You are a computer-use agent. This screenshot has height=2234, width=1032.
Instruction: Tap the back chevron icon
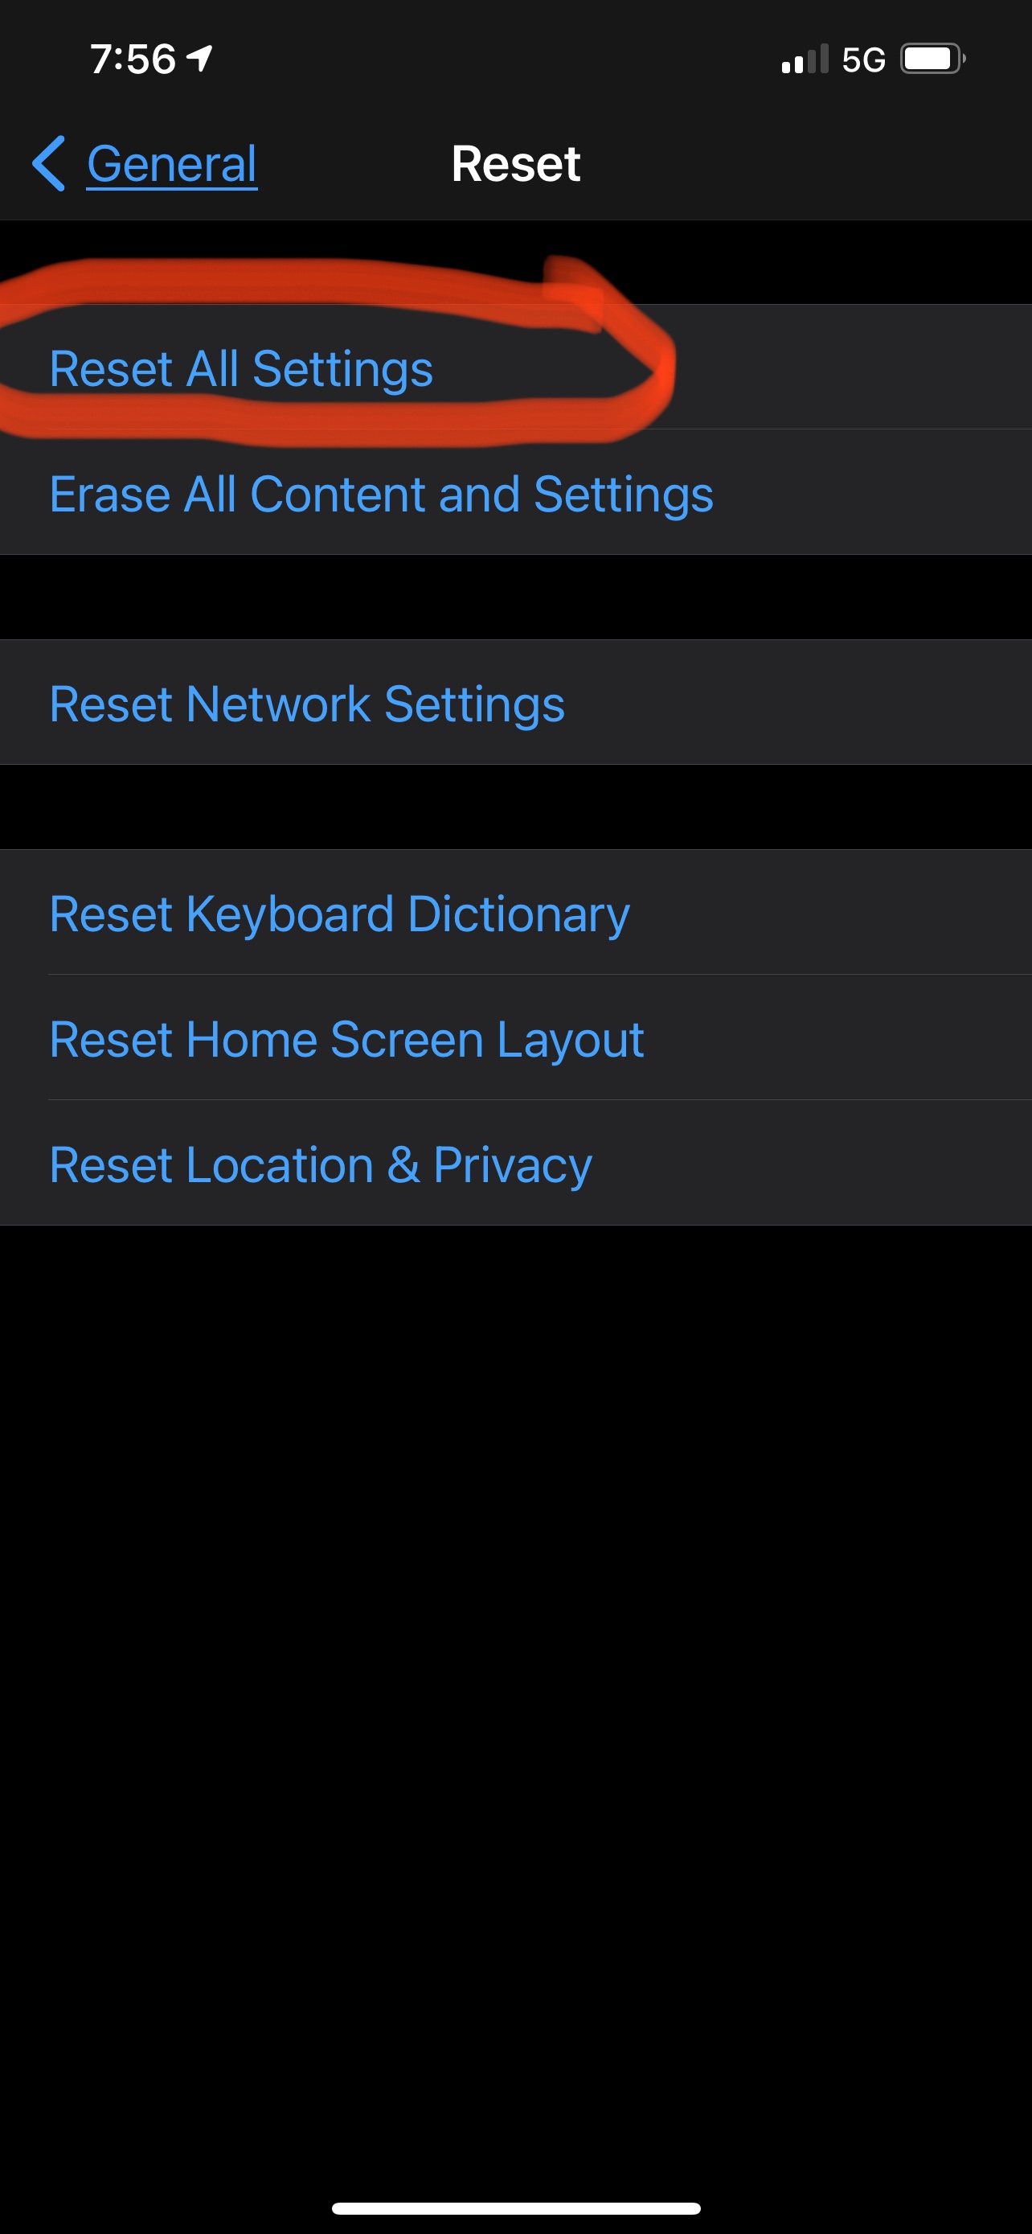click(x=48, y=163)
